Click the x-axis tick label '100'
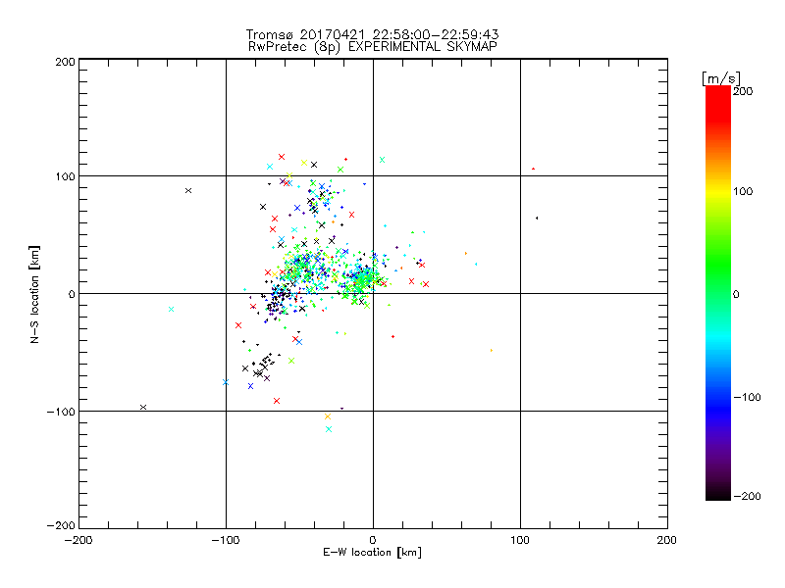Viewport: 785px width, 588px height. [x=520, y=541]
